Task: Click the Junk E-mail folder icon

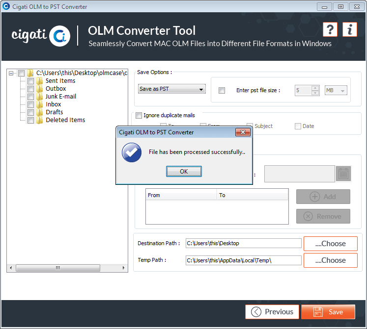Action: click(40, 97)
